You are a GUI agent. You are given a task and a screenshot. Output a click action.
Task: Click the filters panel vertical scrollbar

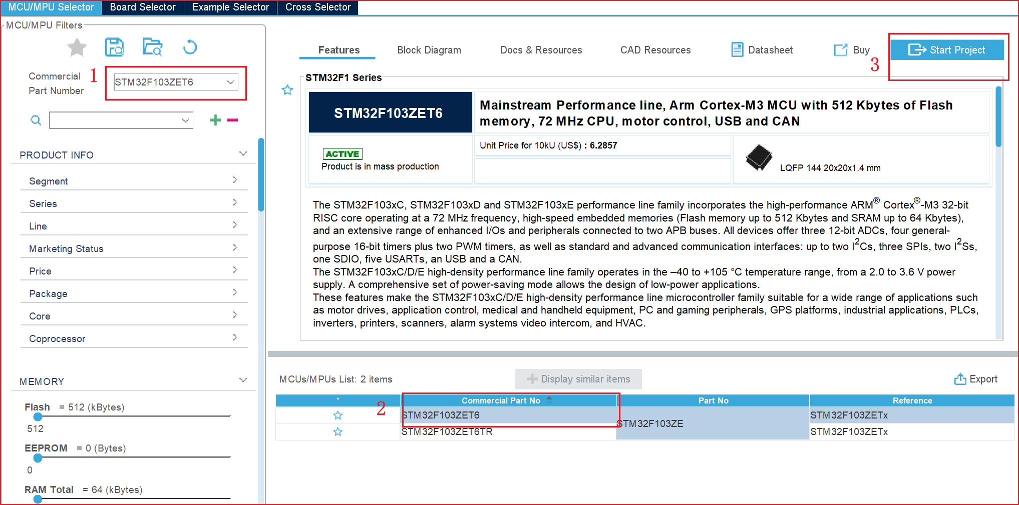pyautogui.click(x=261, y=175)
